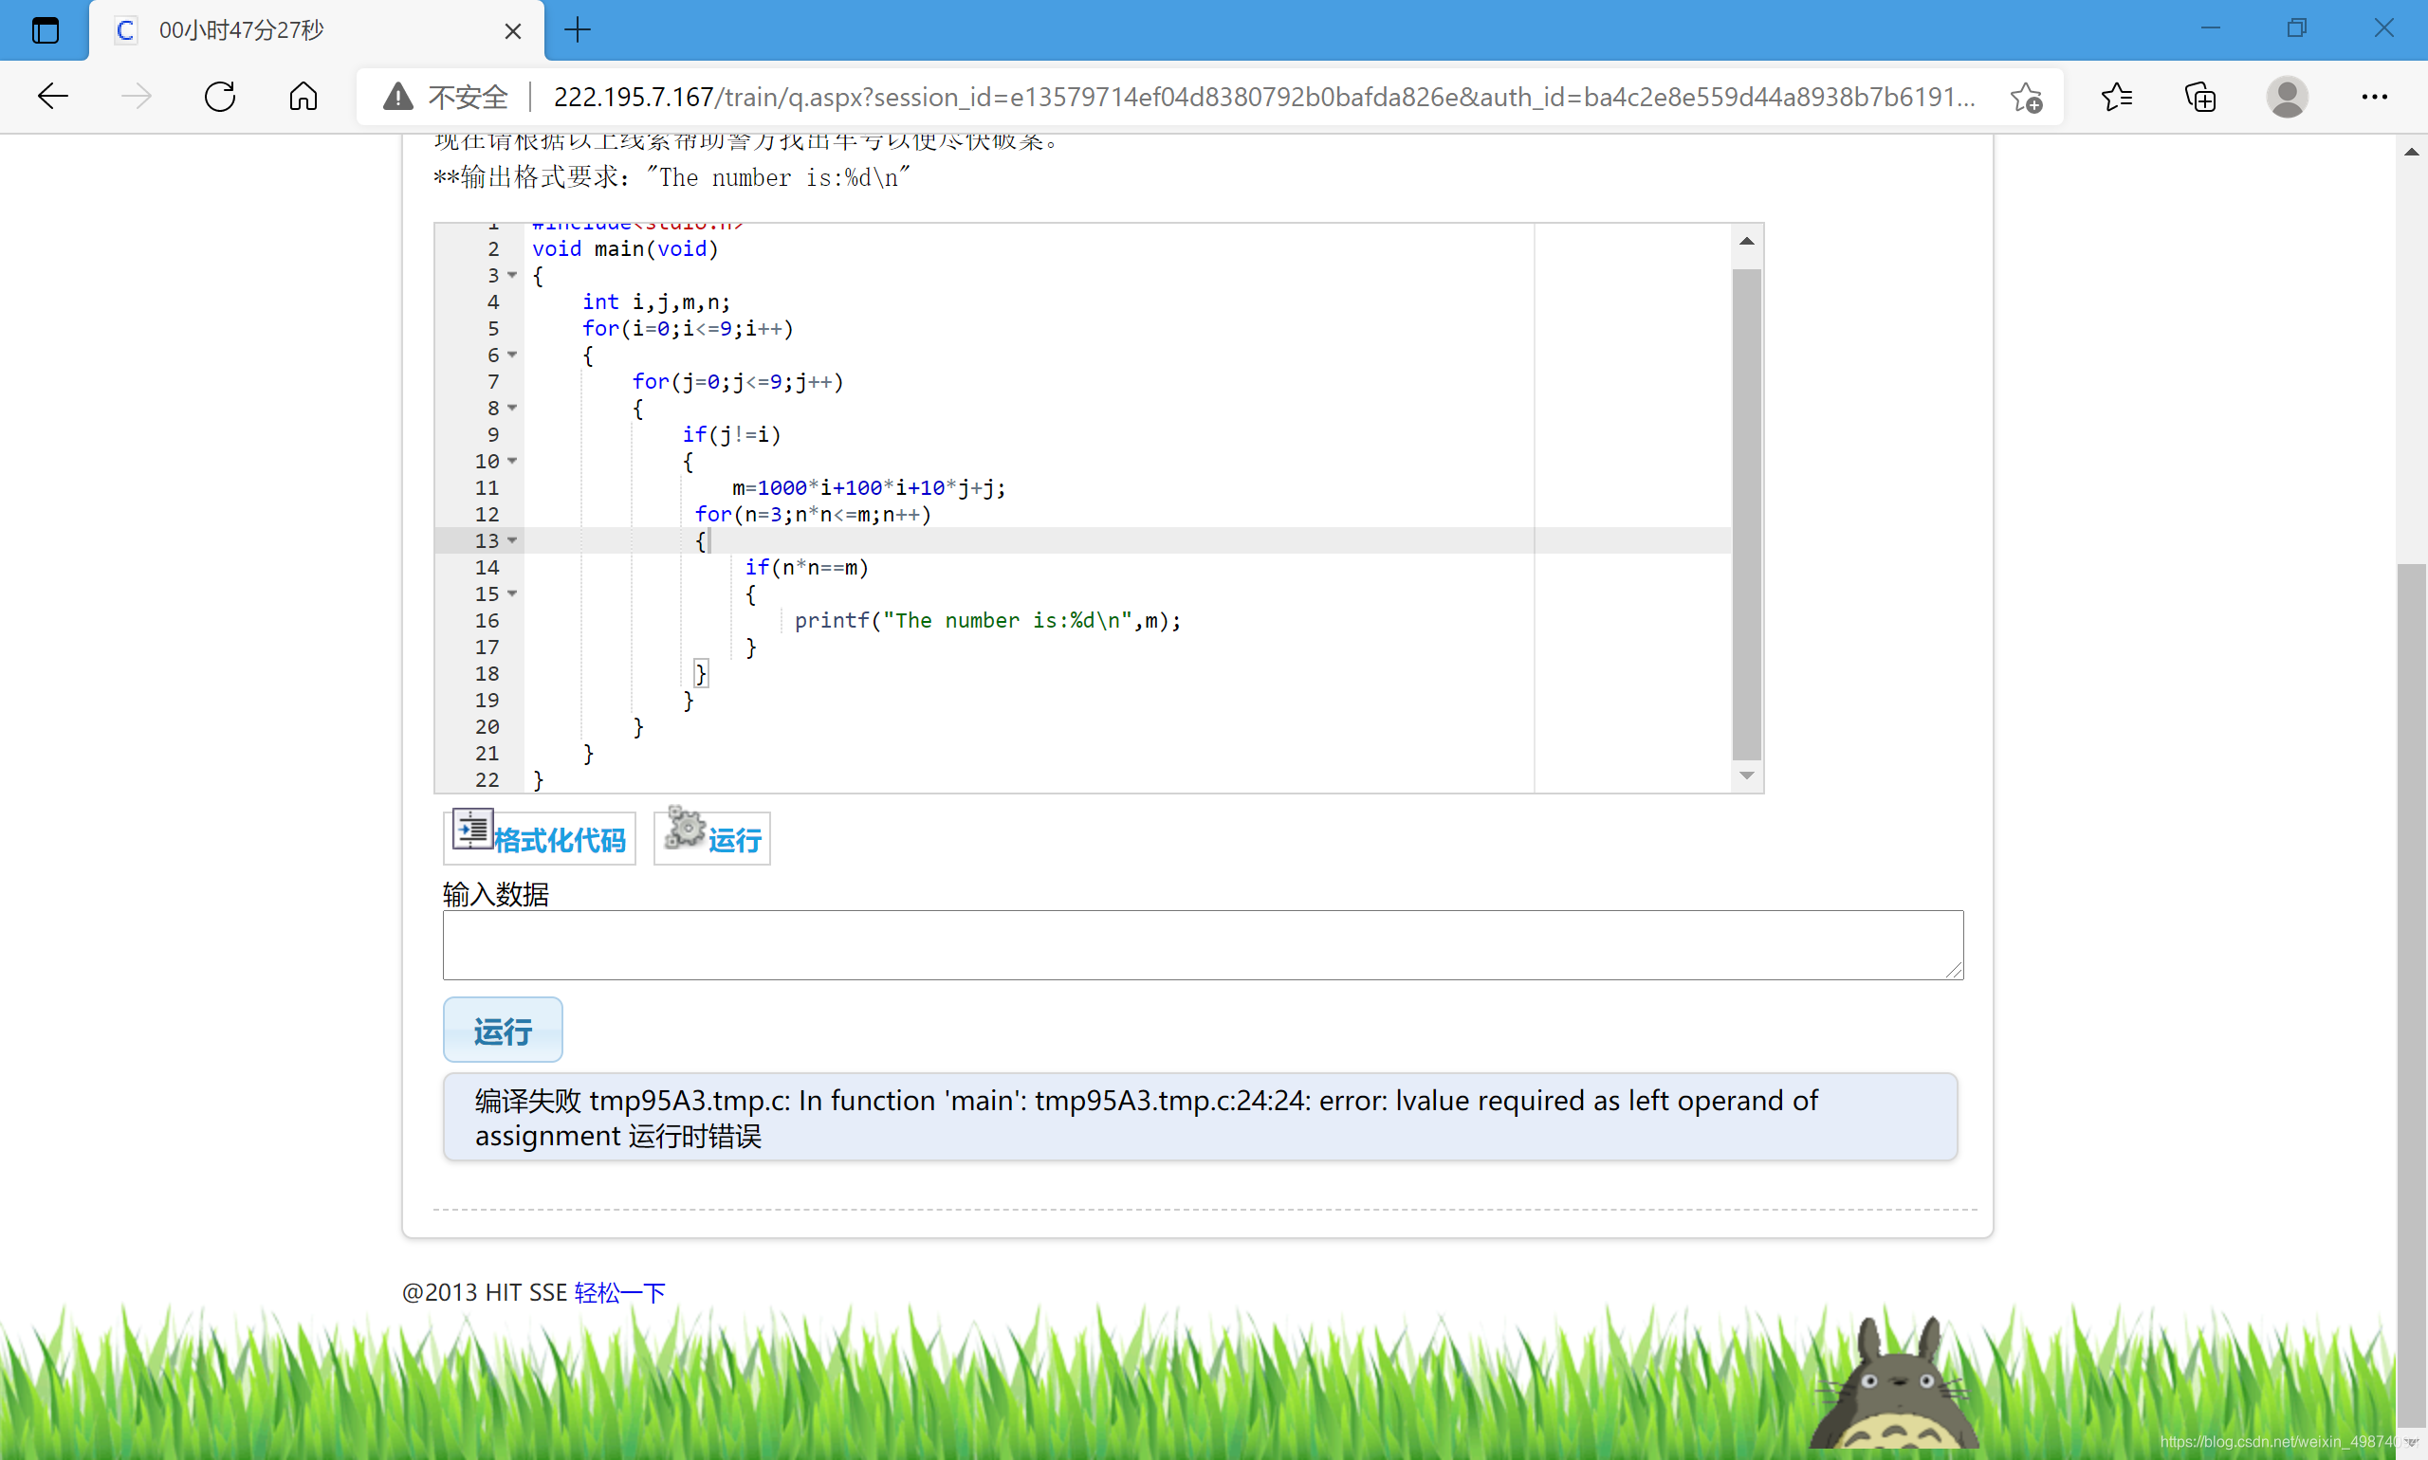Click the printf statement on line 16

tap(987, 621)
